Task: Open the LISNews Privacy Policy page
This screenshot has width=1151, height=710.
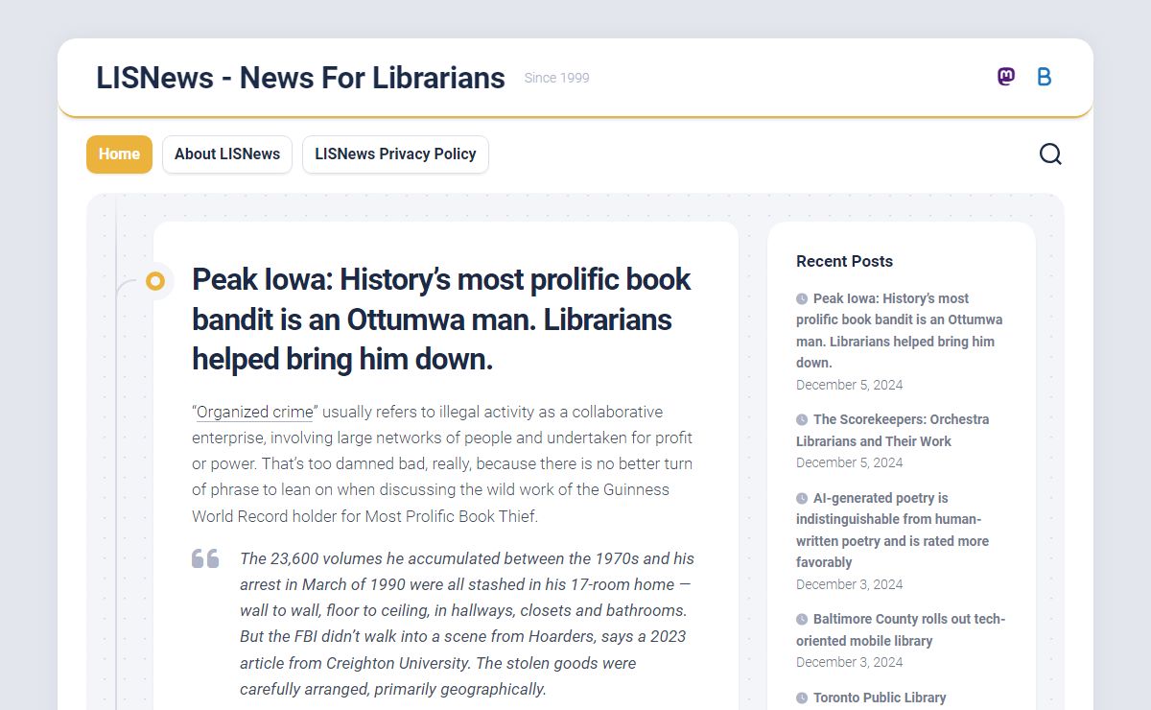Action: point(395,154)
